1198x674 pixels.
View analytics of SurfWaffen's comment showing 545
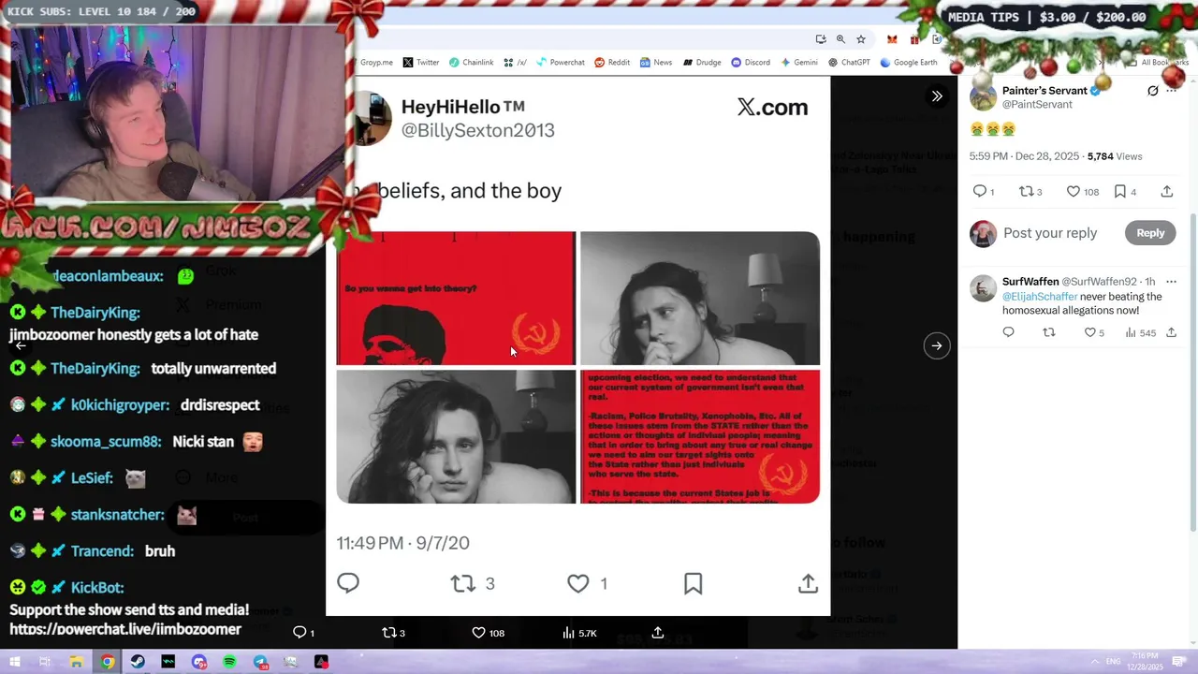point(1140,332)
